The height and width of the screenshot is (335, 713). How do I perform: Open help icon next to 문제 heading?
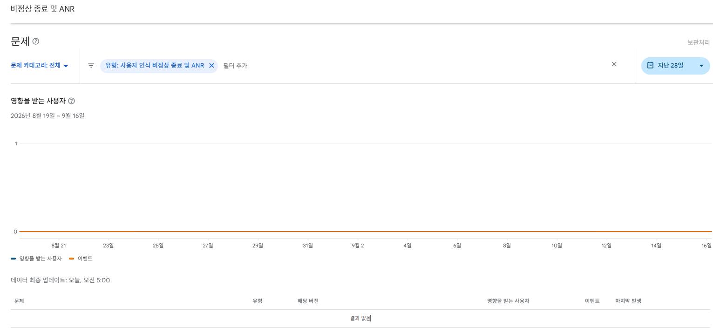coord(36,41)
